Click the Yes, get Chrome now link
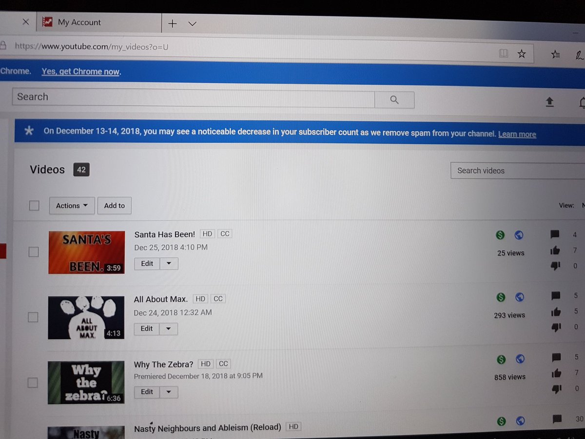Viewport: 585px width, 439px height. coord(80,72)
